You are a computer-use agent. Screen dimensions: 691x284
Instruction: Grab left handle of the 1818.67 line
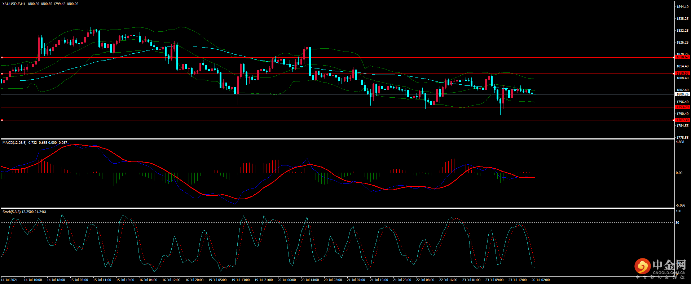tap(2, 57)
